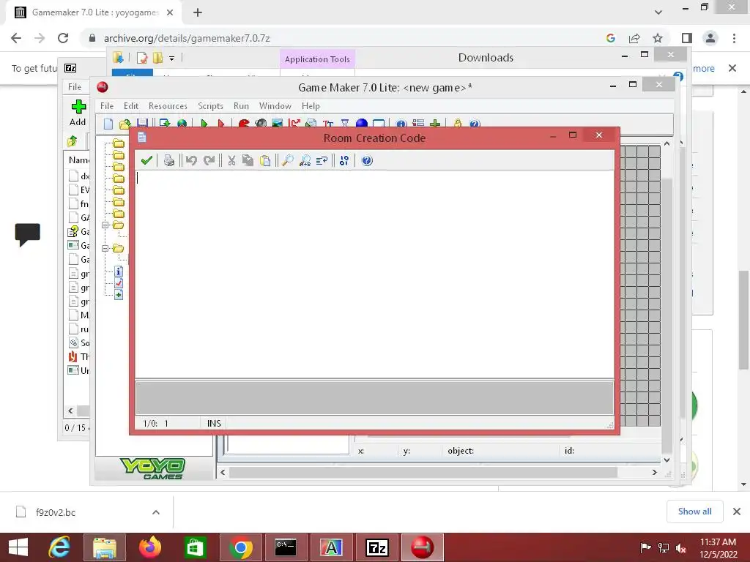Collapse the lower expanded folder in resource tree
The image size is (750, 562).
click(x=105, y=249)
